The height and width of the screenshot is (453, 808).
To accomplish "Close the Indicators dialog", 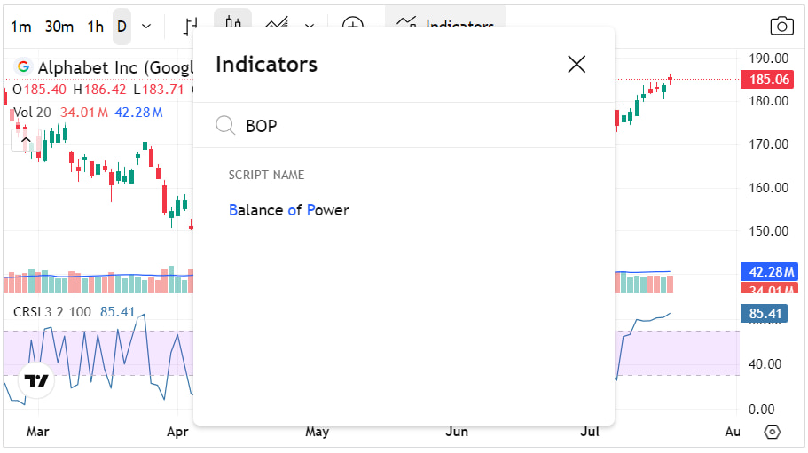I will [577, 65].
